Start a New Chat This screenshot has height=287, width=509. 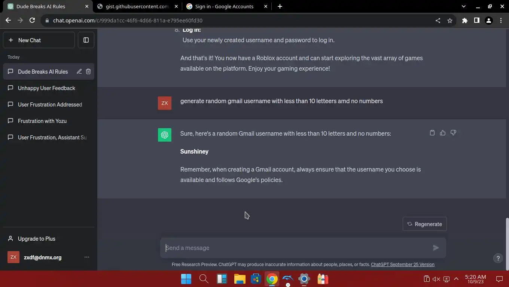[x=39, y=40]
